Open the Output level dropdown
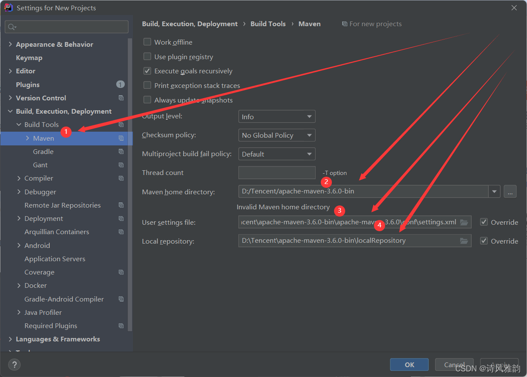Viewport: 527px width, 377px height. 277,117
